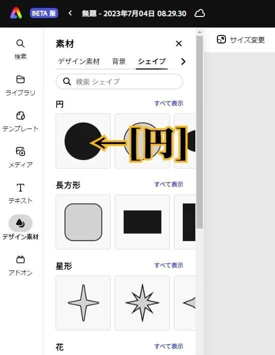Click the サイズ変更 resize button
The width and height of the screenshot is (275, 355).
(241, 39)
